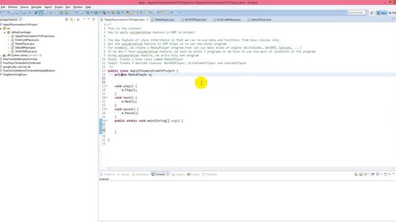Viewport: 396px width, 222px height.
Task: Click the New Java Package icon
Action: pyautogui.click(x=113, y=12)
